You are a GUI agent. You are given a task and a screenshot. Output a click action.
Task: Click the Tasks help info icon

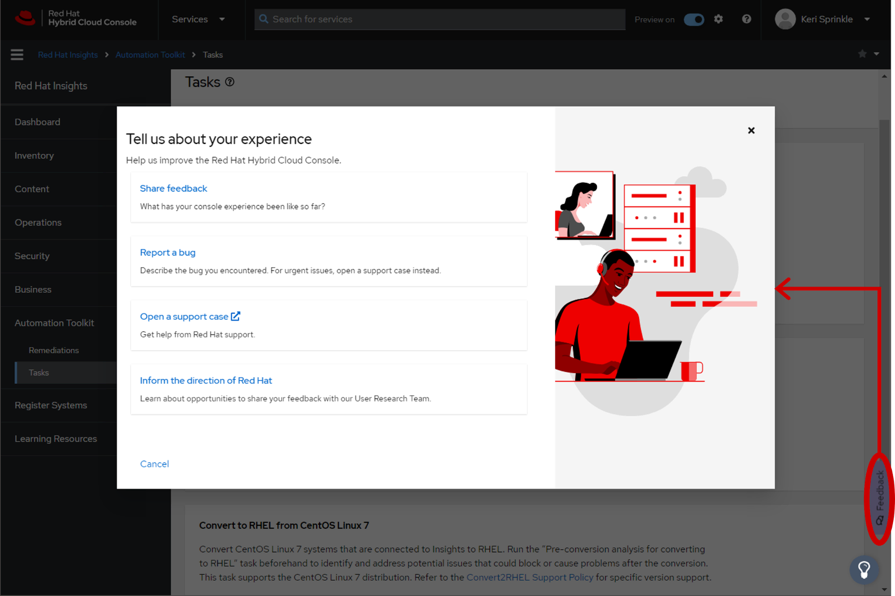tap(230, 82)
